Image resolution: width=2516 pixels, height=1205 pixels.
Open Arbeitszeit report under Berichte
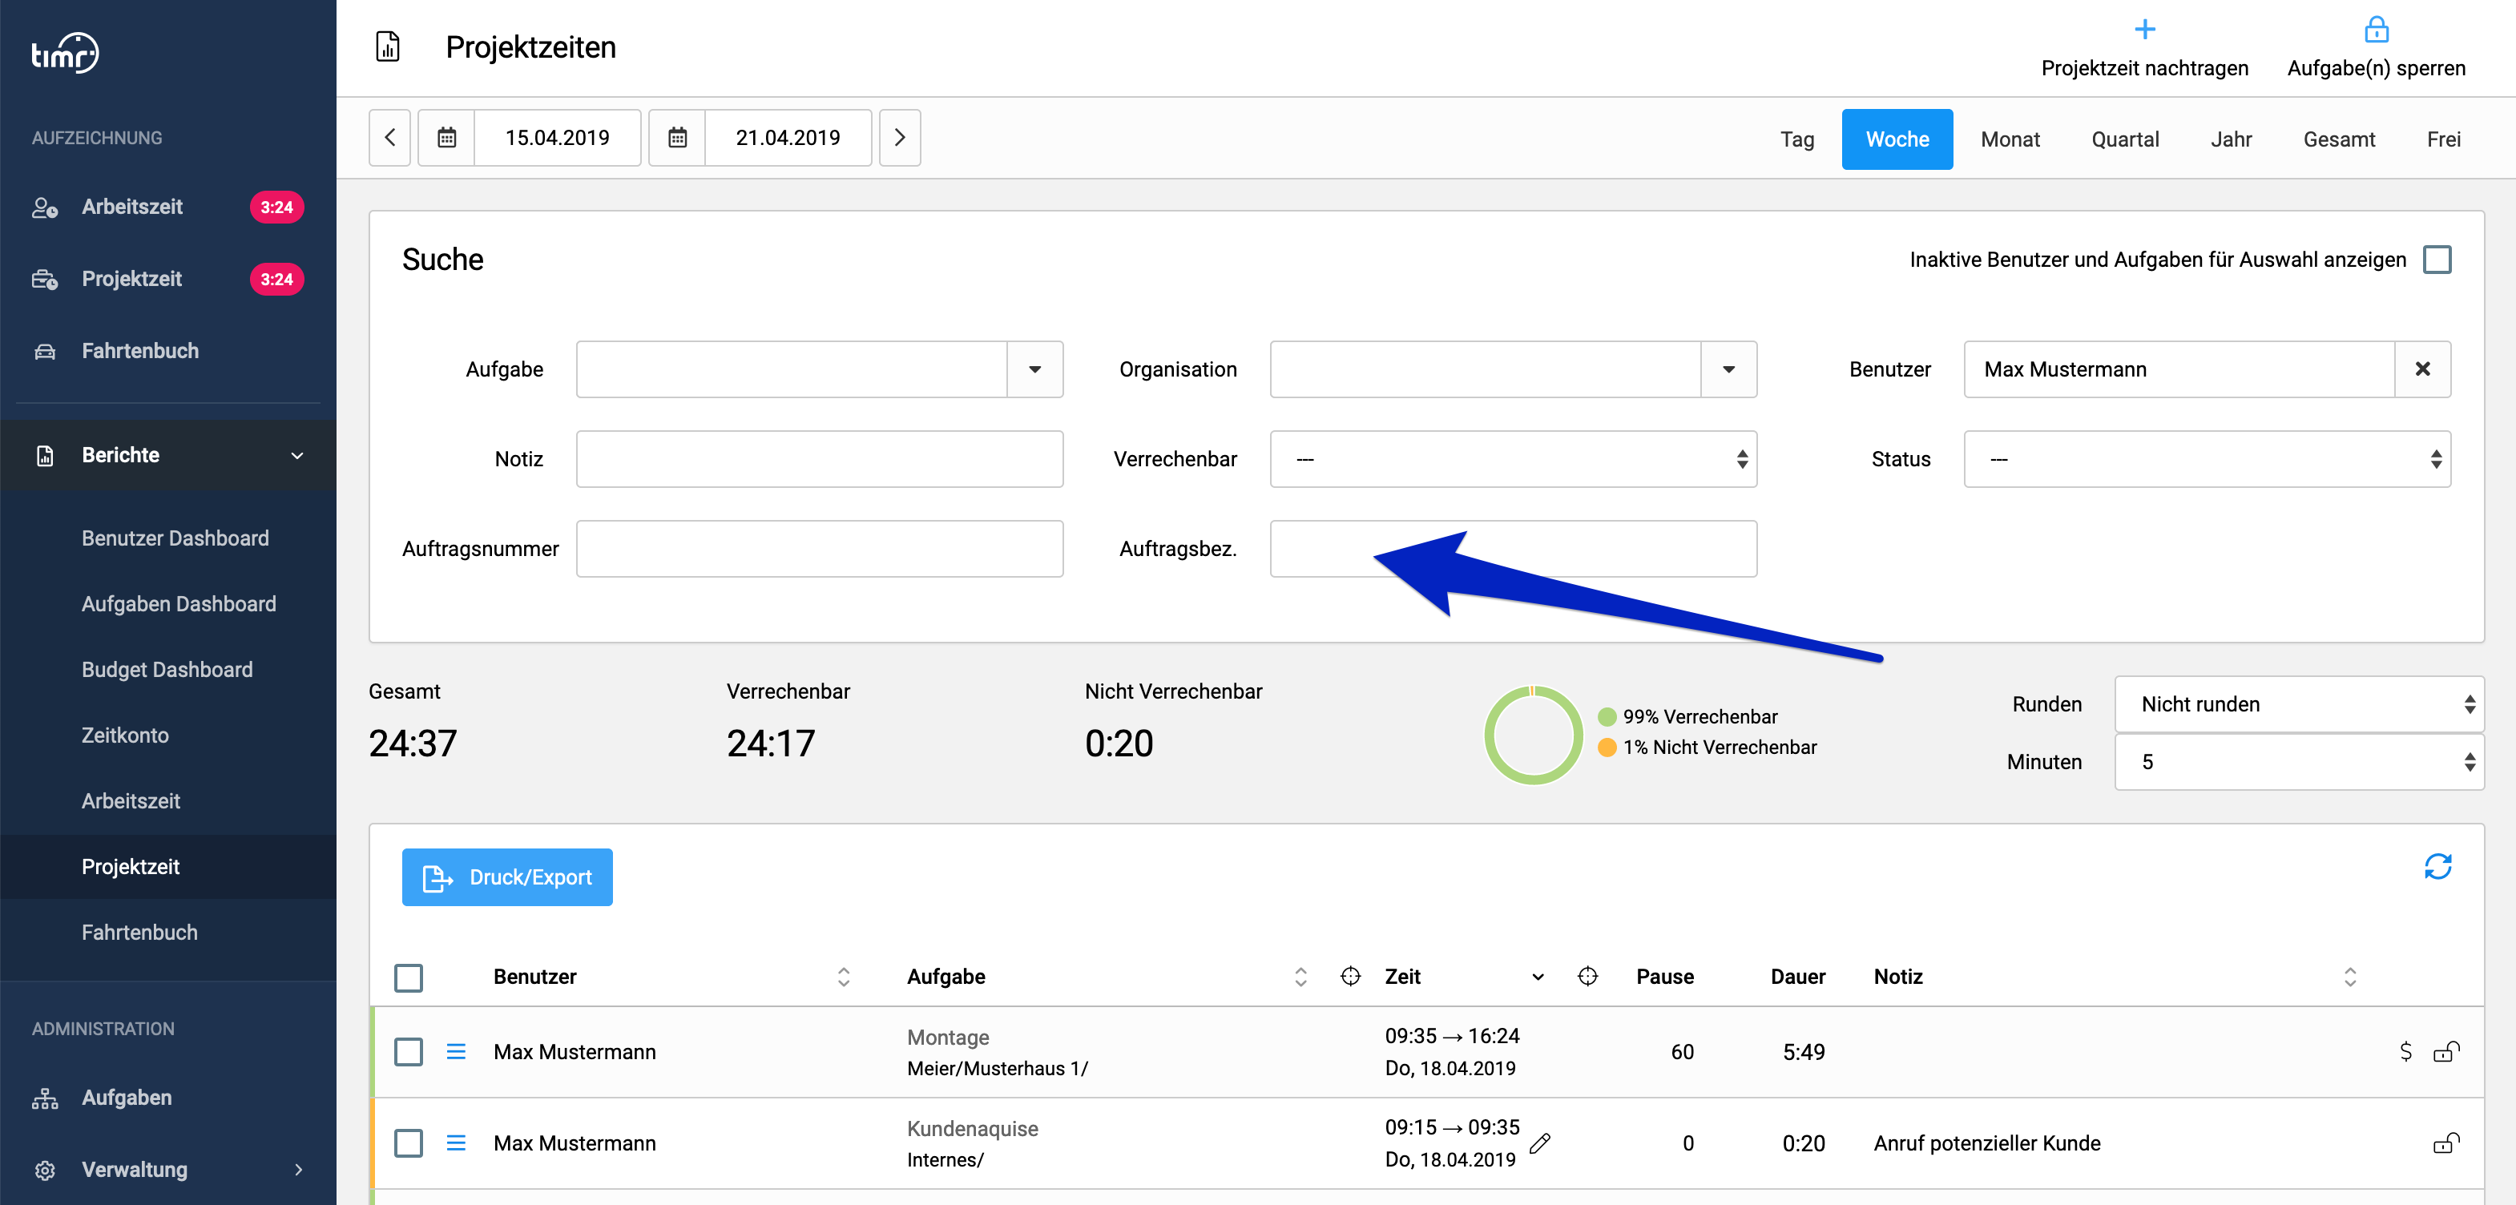pos(131,800)
